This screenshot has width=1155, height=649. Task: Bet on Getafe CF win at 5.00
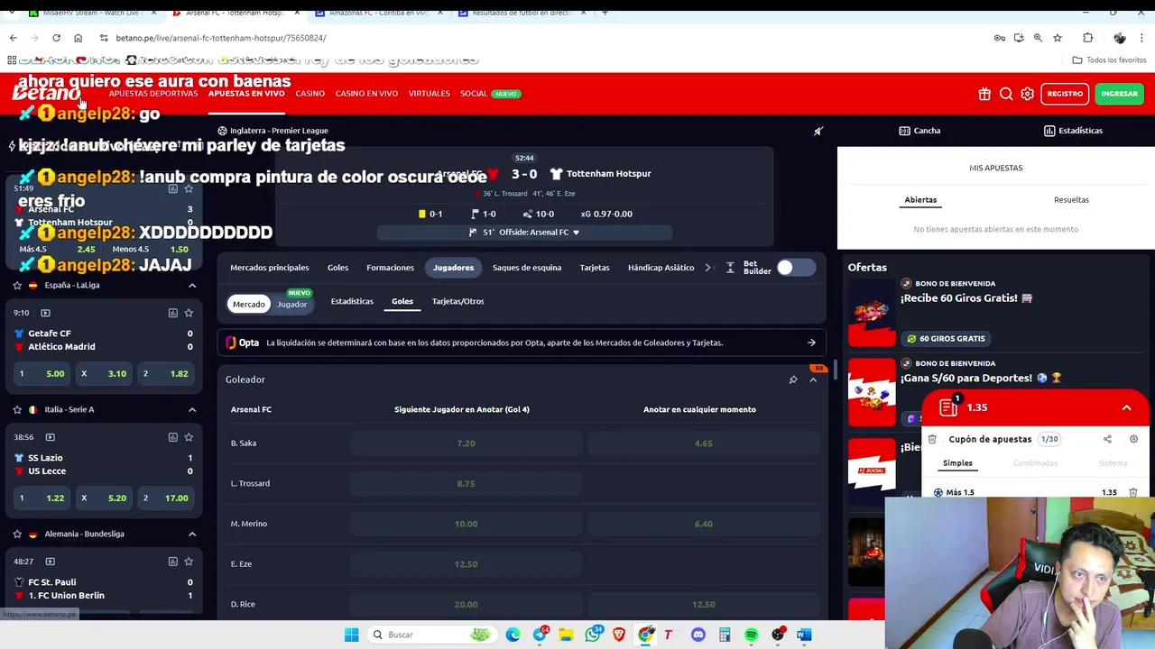click(x=42, y=373)
